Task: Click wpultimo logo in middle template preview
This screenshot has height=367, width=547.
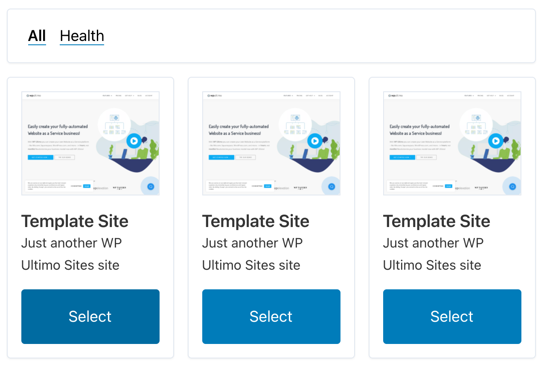Action: point(214,96)
